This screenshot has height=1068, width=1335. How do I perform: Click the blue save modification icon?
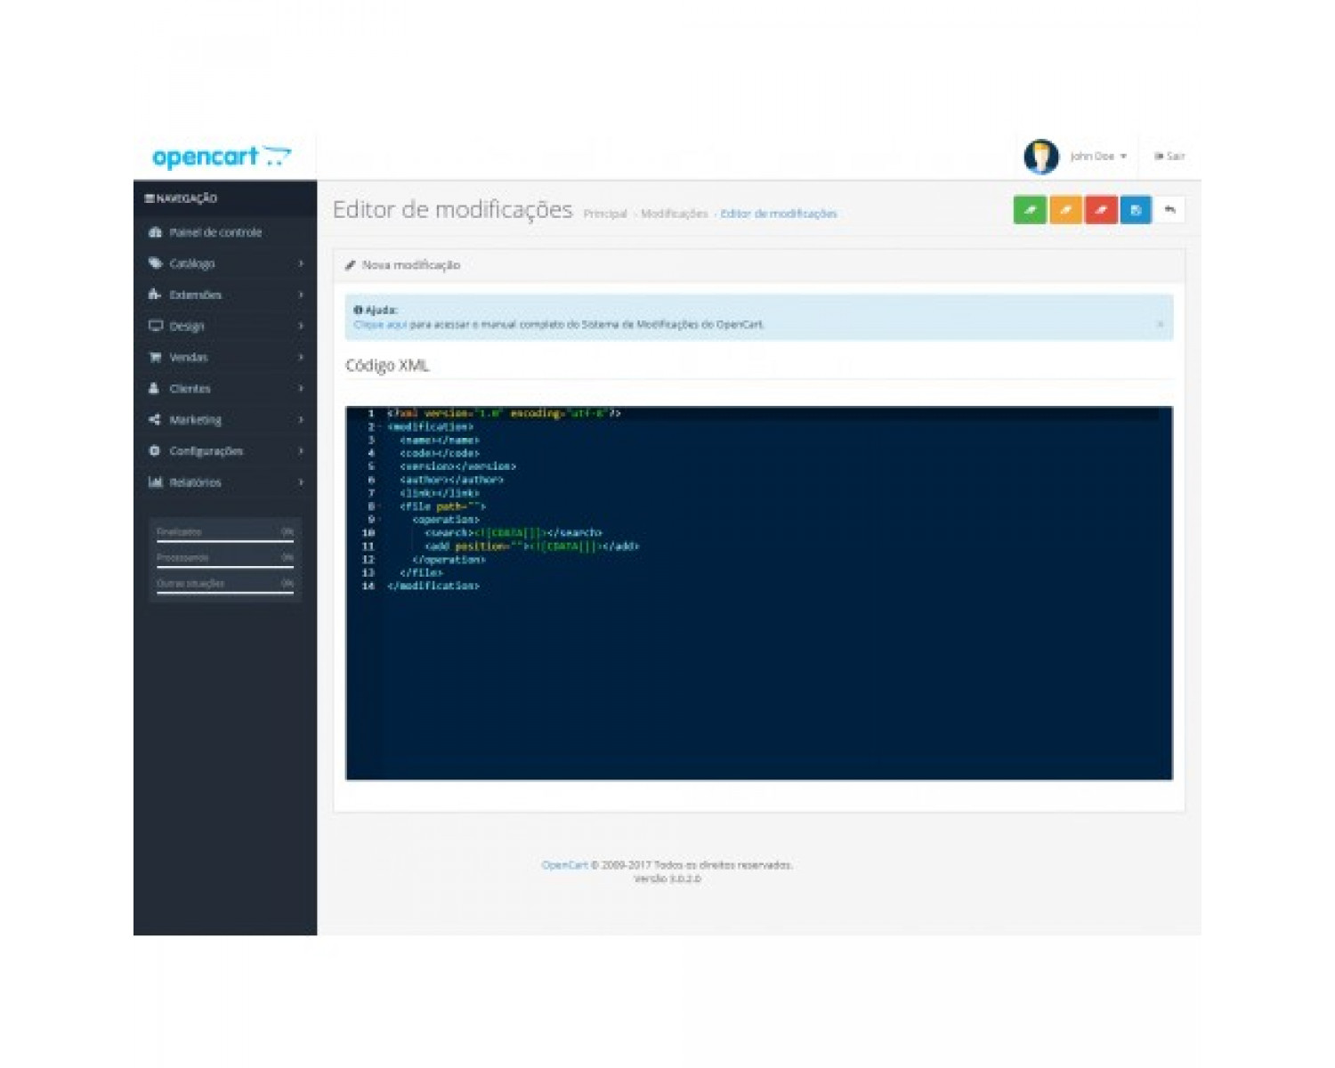pos(1135,210)
